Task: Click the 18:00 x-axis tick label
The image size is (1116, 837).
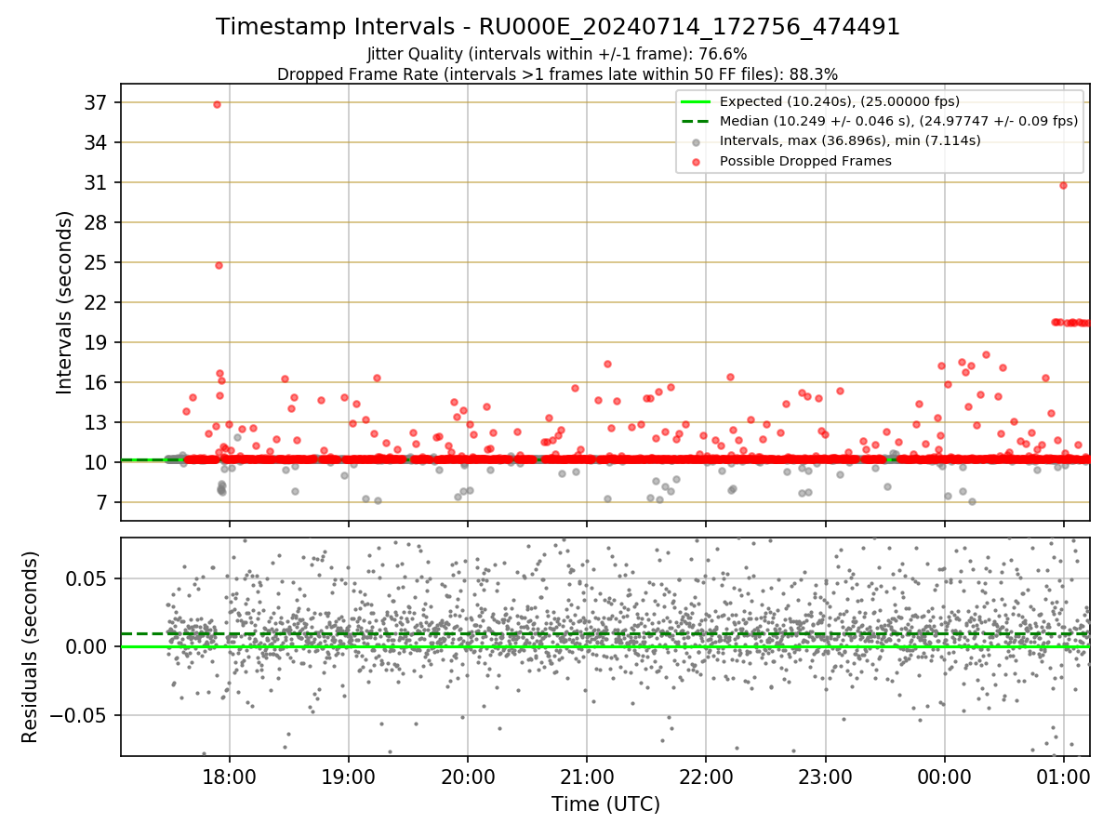Action: [230, 777]
